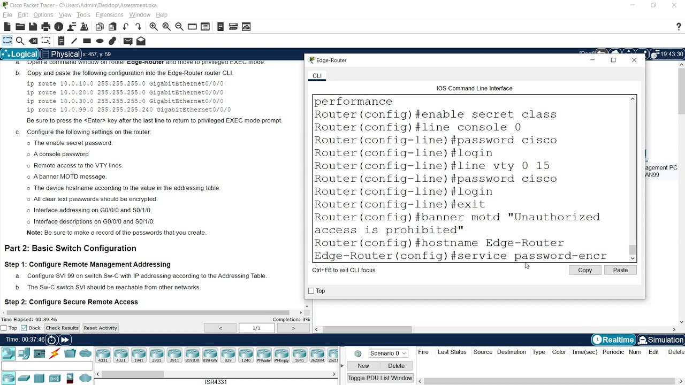Open the Tools menu
This screenshot has height=385, width=685.
pyautogui.click(x=83, y=14)
